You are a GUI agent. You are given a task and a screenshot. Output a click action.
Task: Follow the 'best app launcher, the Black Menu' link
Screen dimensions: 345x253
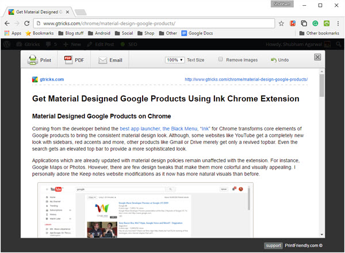click(159, 129)
